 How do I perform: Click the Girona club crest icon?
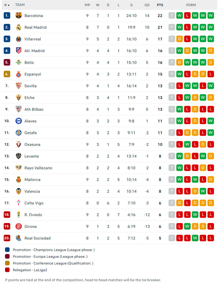click(x=19, y=226)
